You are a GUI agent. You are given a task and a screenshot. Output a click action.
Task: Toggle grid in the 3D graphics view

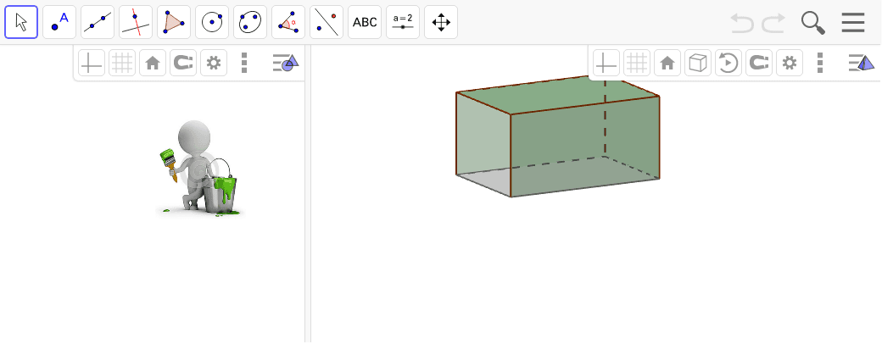[637, 63]
